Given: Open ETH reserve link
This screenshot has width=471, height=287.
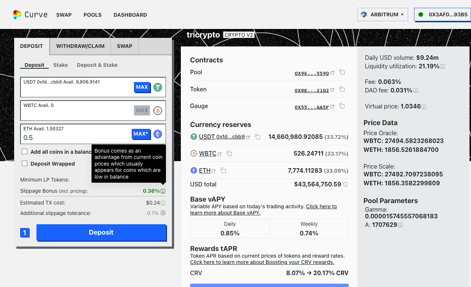Looking at the screenshot, I should click(205, 170).
